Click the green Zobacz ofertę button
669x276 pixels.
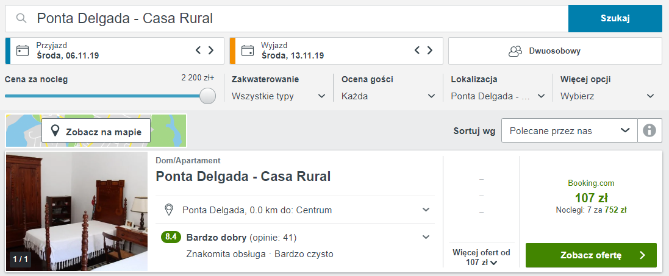click(x=591, y=255)
